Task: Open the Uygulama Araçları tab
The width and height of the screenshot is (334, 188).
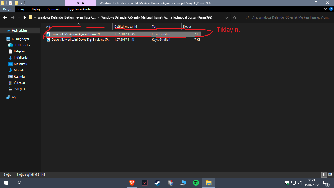Action: [x=80, y=9]
